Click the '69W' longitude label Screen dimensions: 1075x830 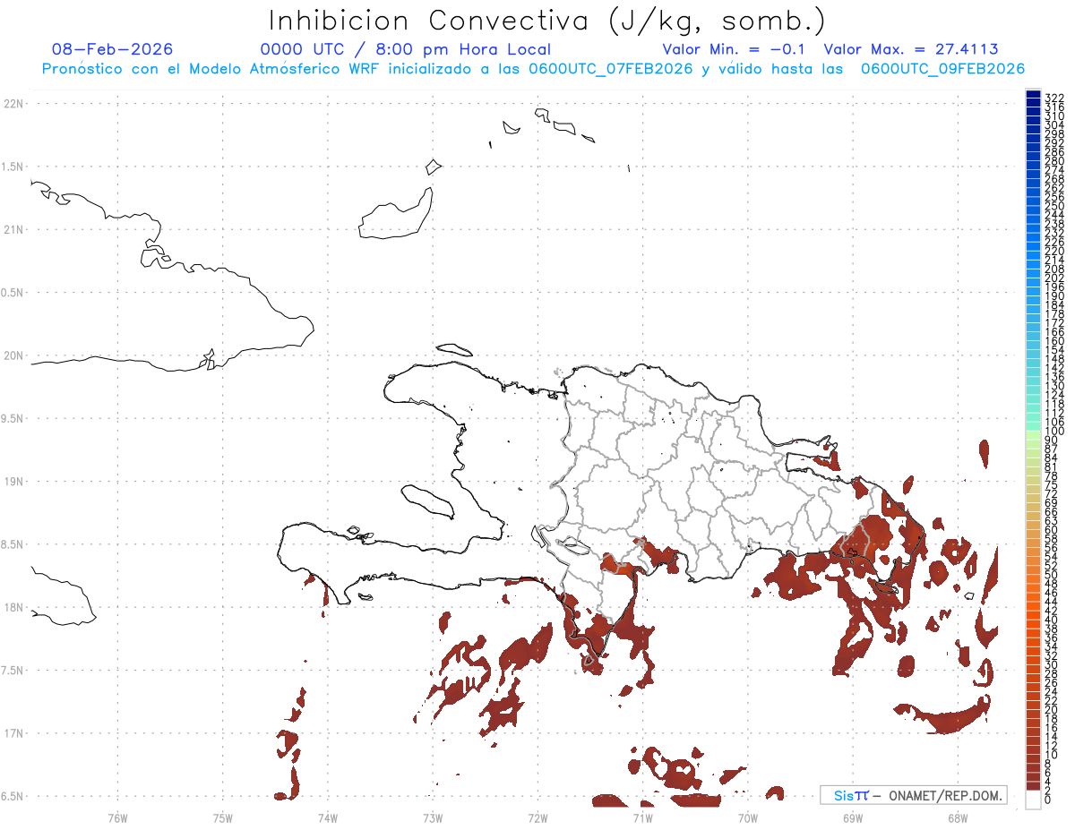[853, 817]
